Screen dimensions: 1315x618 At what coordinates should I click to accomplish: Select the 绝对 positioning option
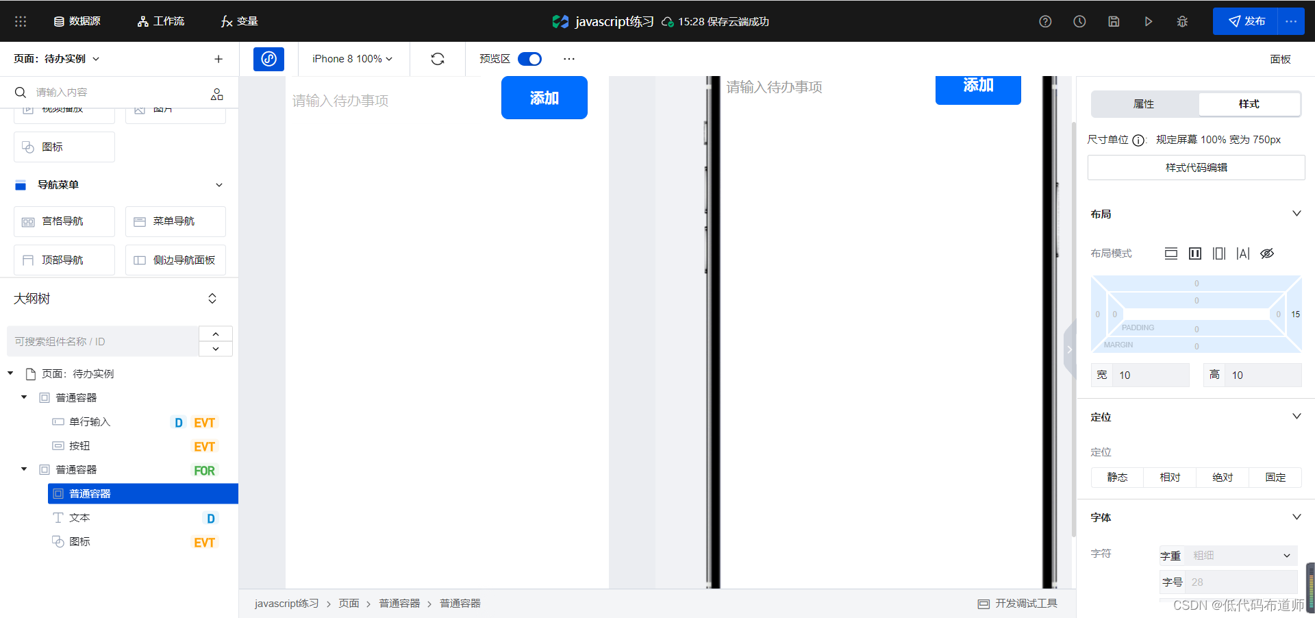[1223, 477]
